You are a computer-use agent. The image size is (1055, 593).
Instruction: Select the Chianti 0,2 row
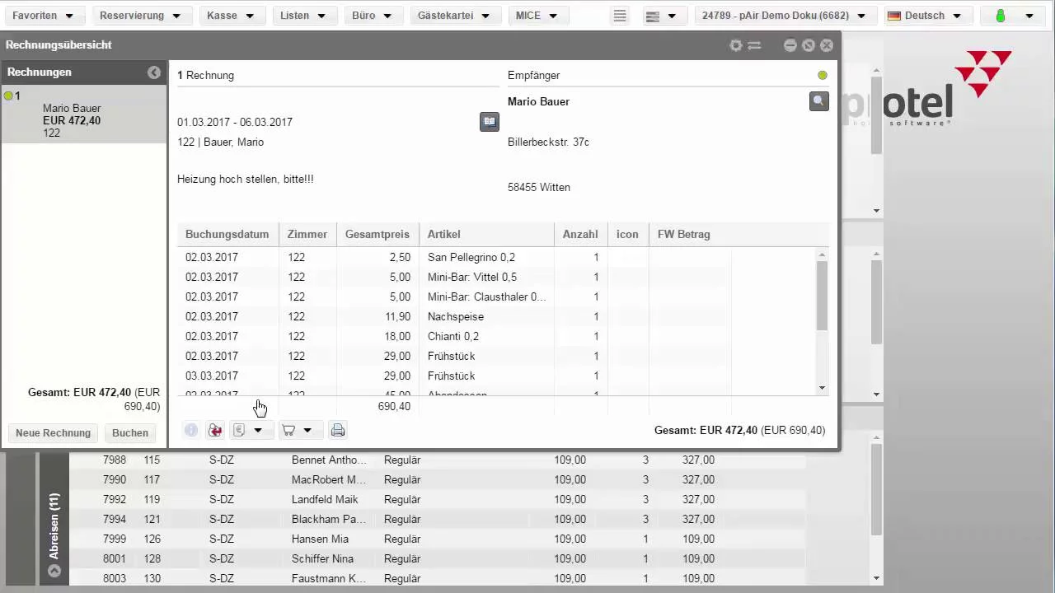pos(453,336)
